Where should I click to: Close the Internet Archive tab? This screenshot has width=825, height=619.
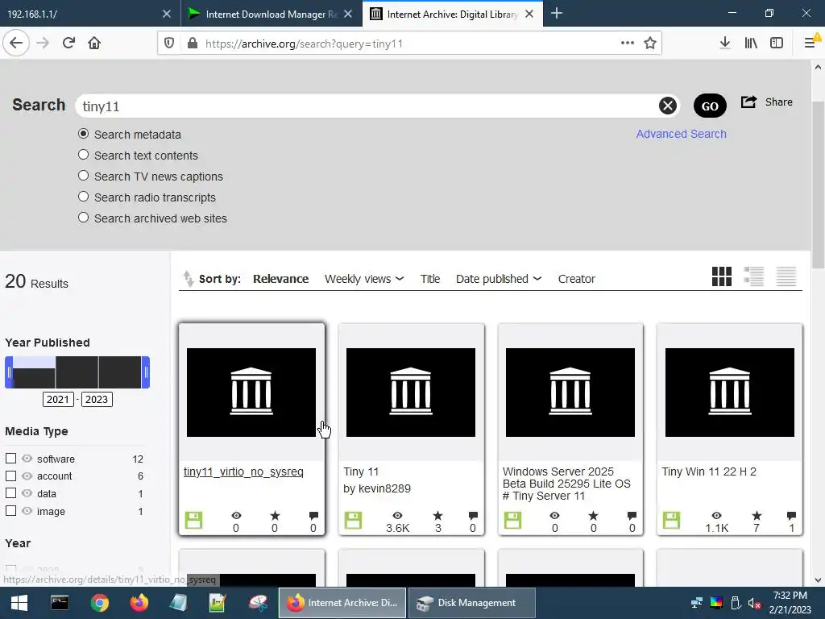point(530,14)
